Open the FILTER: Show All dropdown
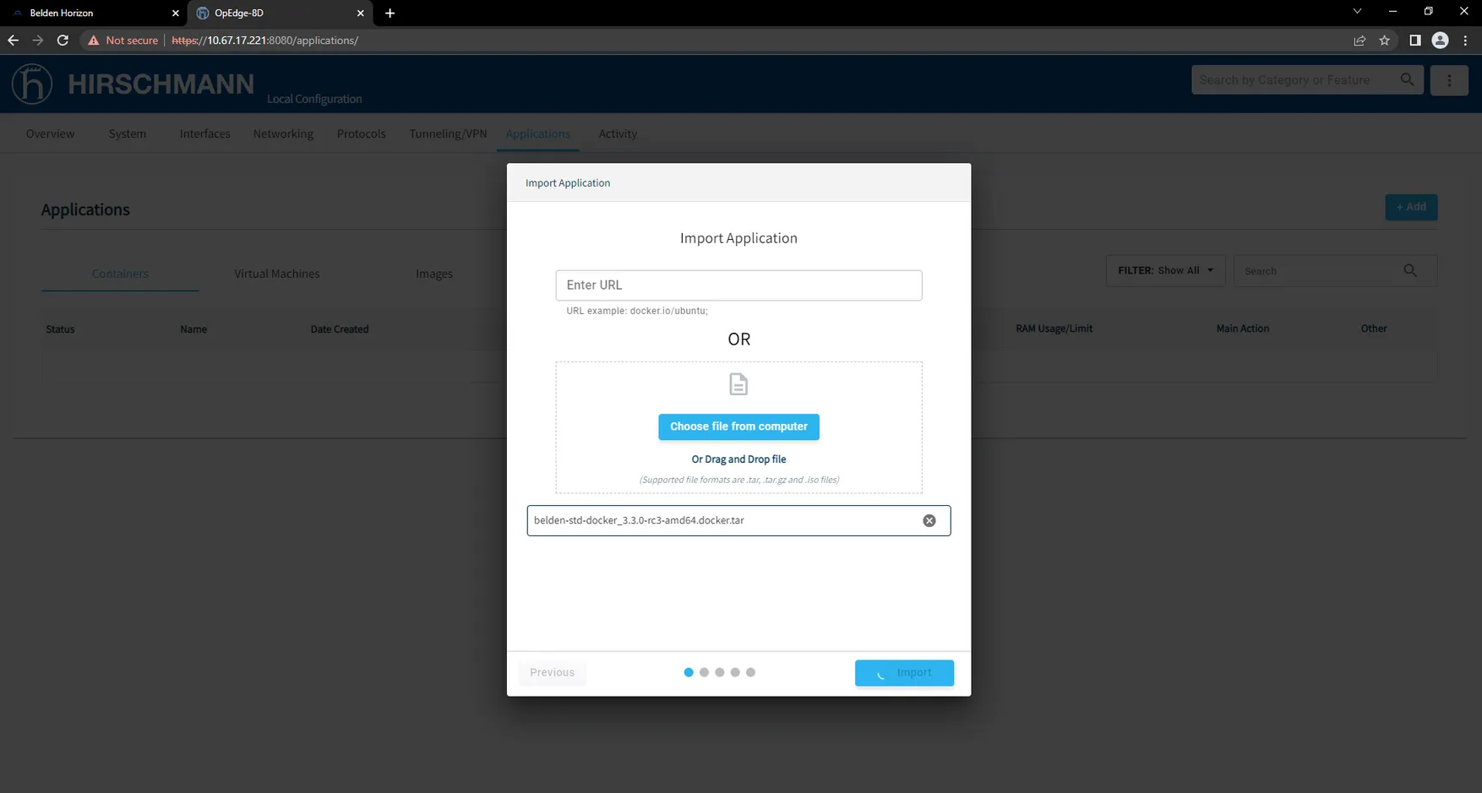Viewport: 1482px width, 793px height. pos(1165,270)
